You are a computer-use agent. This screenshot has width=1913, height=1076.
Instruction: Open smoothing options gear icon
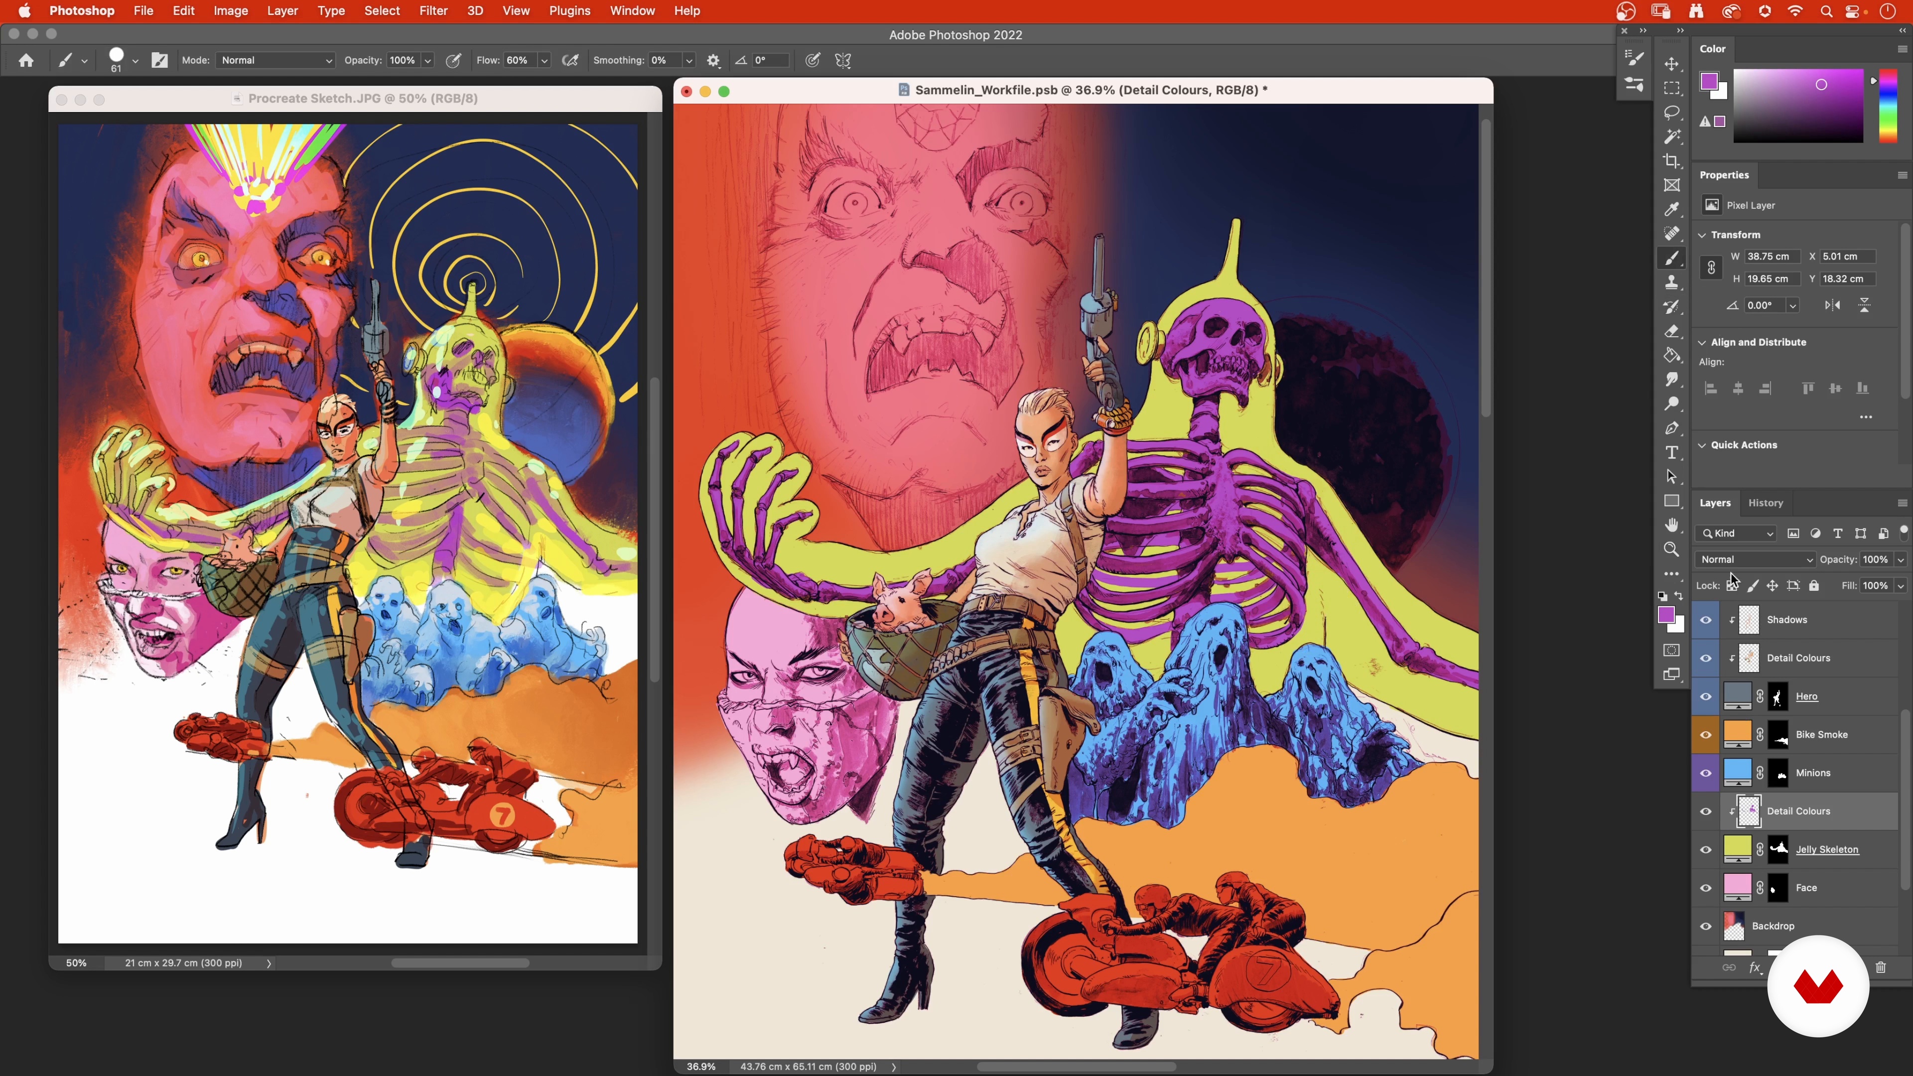click(714, 61)
